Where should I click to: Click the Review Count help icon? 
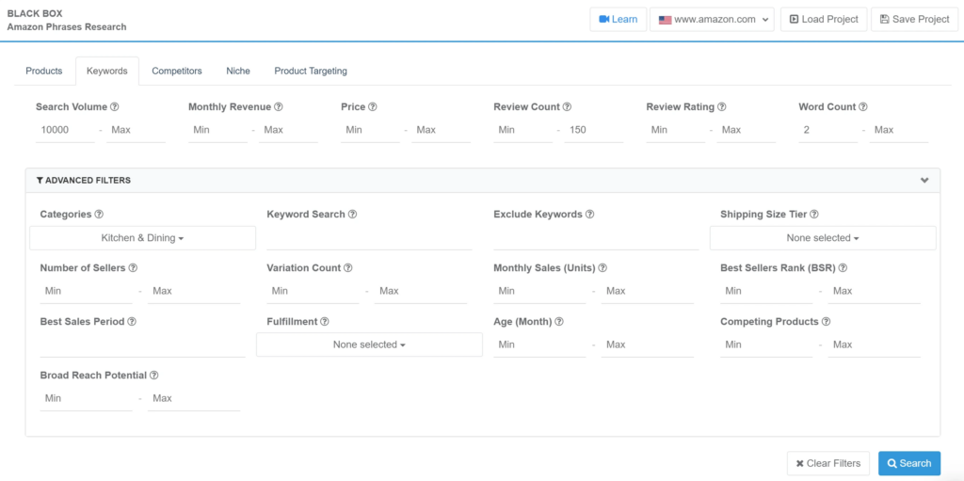pos(567,107)
